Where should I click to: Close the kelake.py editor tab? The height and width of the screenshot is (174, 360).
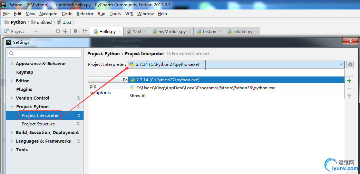(256, 32)
